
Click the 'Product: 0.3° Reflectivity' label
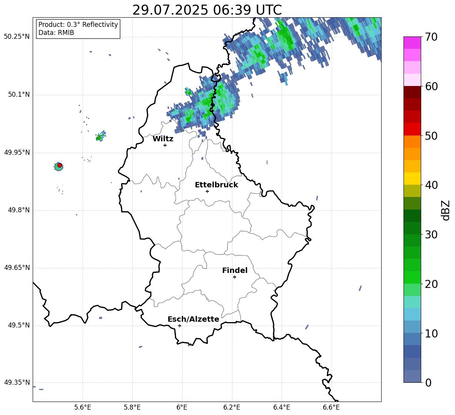click(x=78, y=24)
